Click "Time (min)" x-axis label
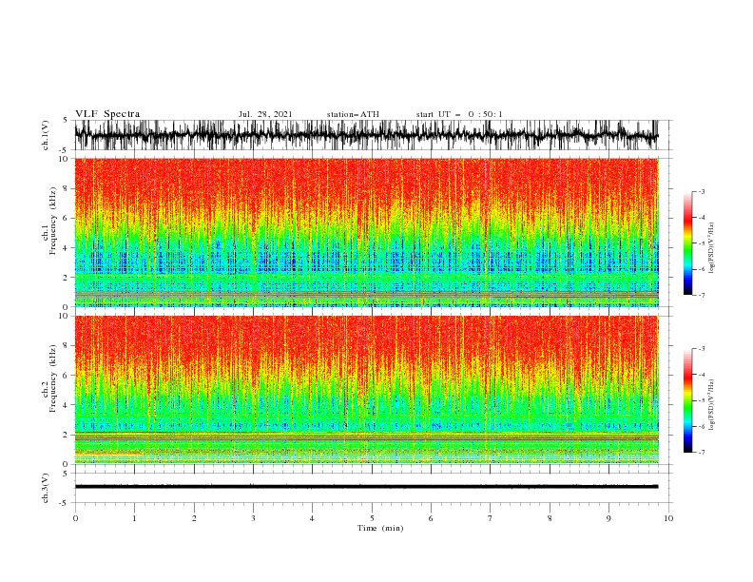This screenshot has height=582, width=753. [x=380, y=528]
